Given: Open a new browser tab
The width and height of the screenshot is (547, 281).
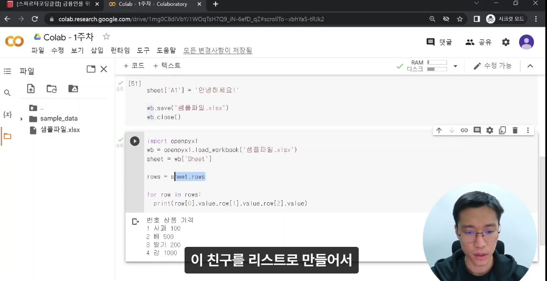Looking at the screenshot, I should (x=215, y=4).
